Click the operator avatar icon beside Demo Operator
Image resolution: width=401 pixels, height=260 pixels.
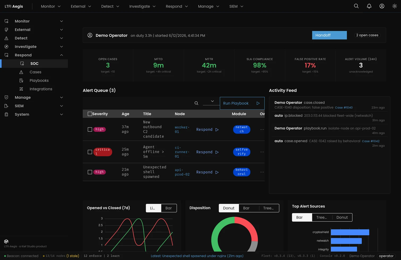[x=90, y=35]
